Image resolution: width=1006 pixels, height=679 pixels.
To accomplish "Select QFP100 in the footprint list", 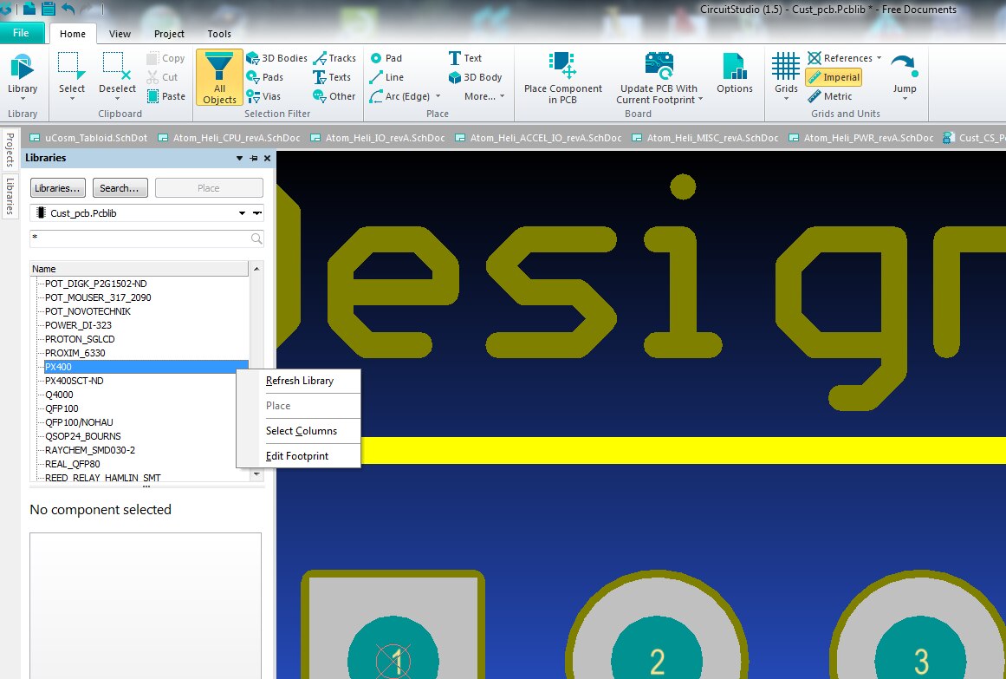I will 62,408.
